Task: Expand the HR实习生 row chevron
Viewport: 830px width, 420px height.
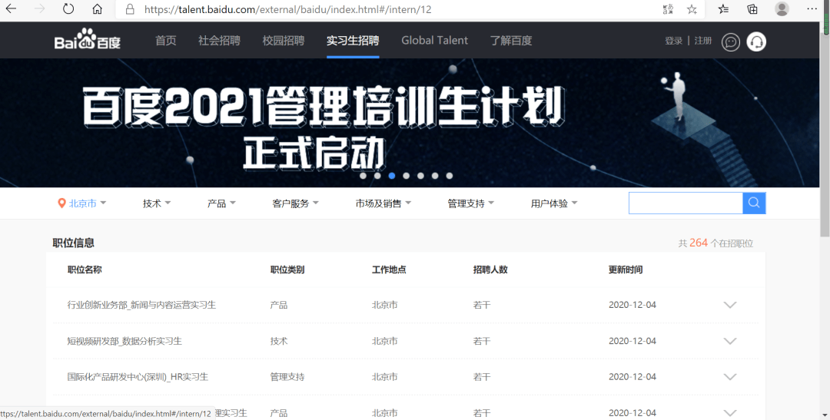Action: [x=730, y=377]
